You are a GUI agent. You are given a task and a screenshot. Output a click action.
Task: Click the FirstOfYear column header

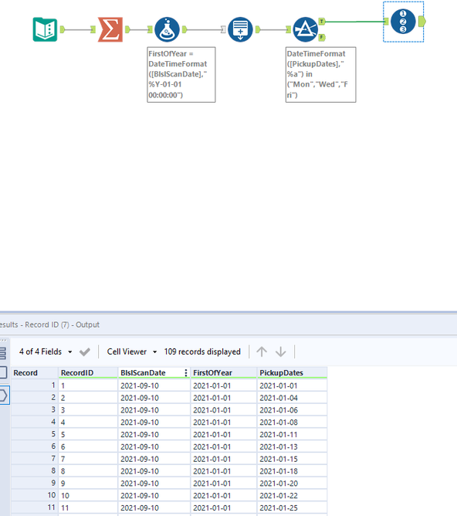point(224,373)
